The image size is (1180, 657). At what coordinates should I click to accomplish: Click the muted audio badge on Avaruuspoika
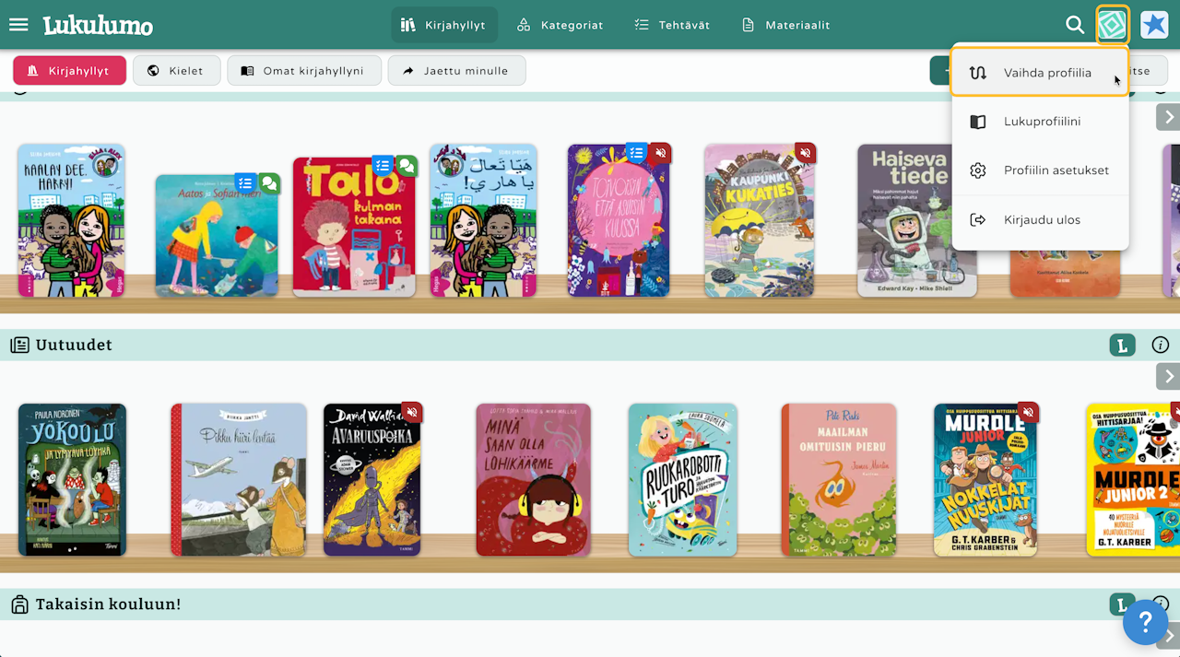[x=411, y=413]
